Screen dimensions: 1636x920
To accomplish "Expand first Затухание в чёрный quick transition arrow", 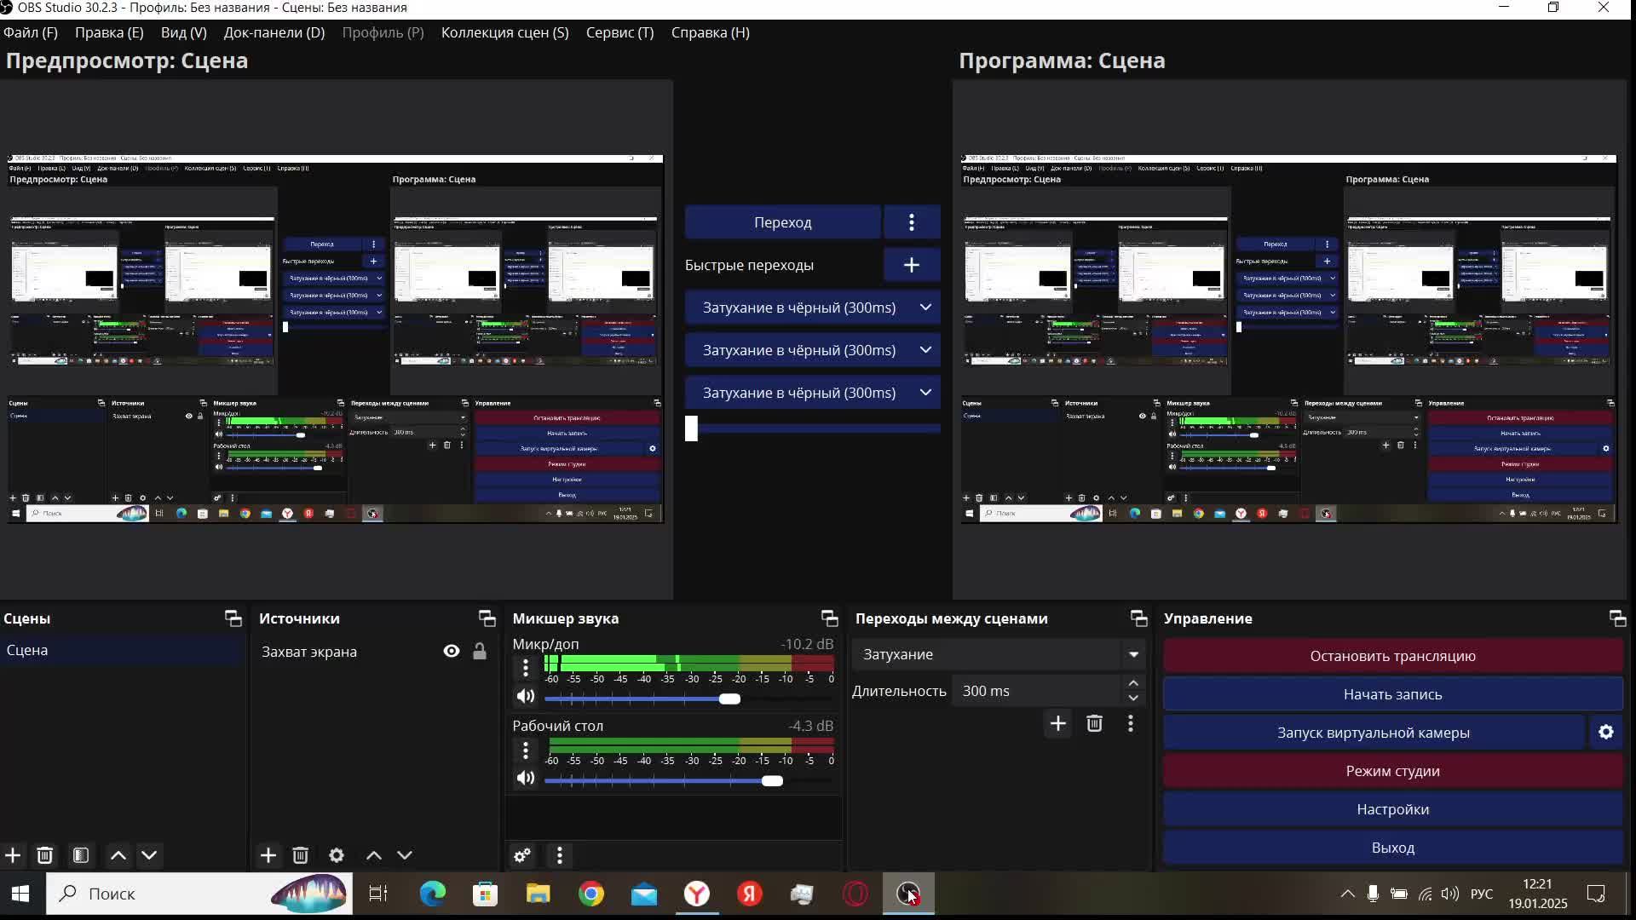I will [x=925, y=308].
